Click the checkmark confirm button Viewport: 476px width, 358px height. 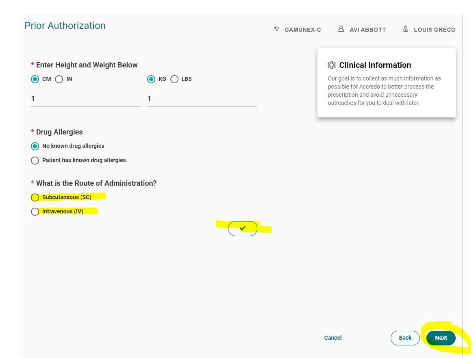[x=243, y=228]
